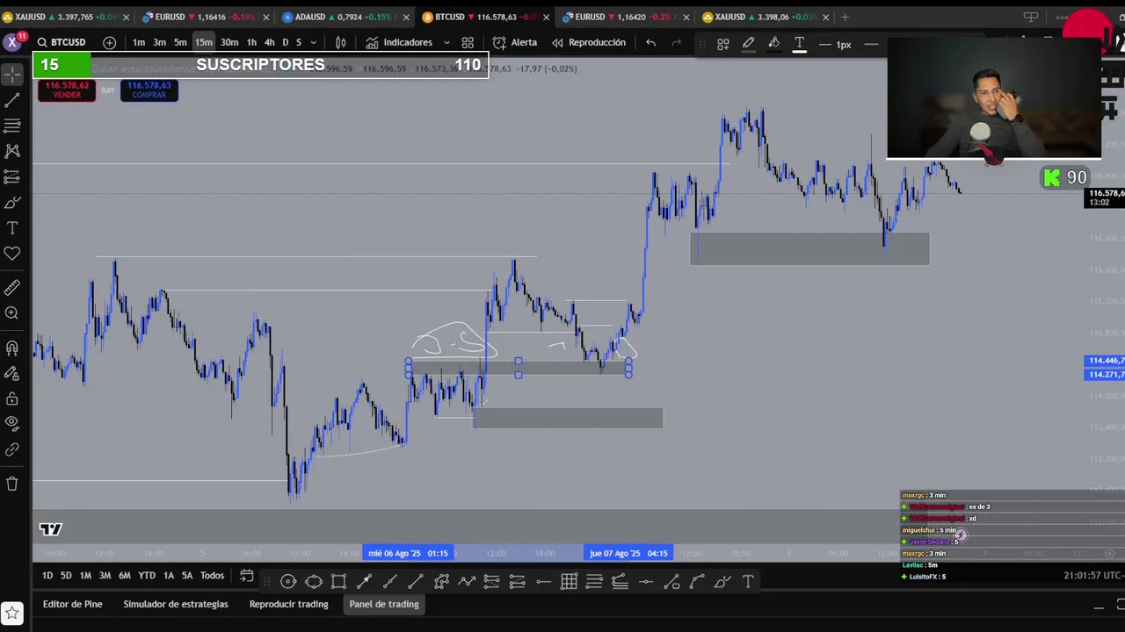Select the rectangle tool in bottom toolbar
1125x632 pixels.
point(338,581)
